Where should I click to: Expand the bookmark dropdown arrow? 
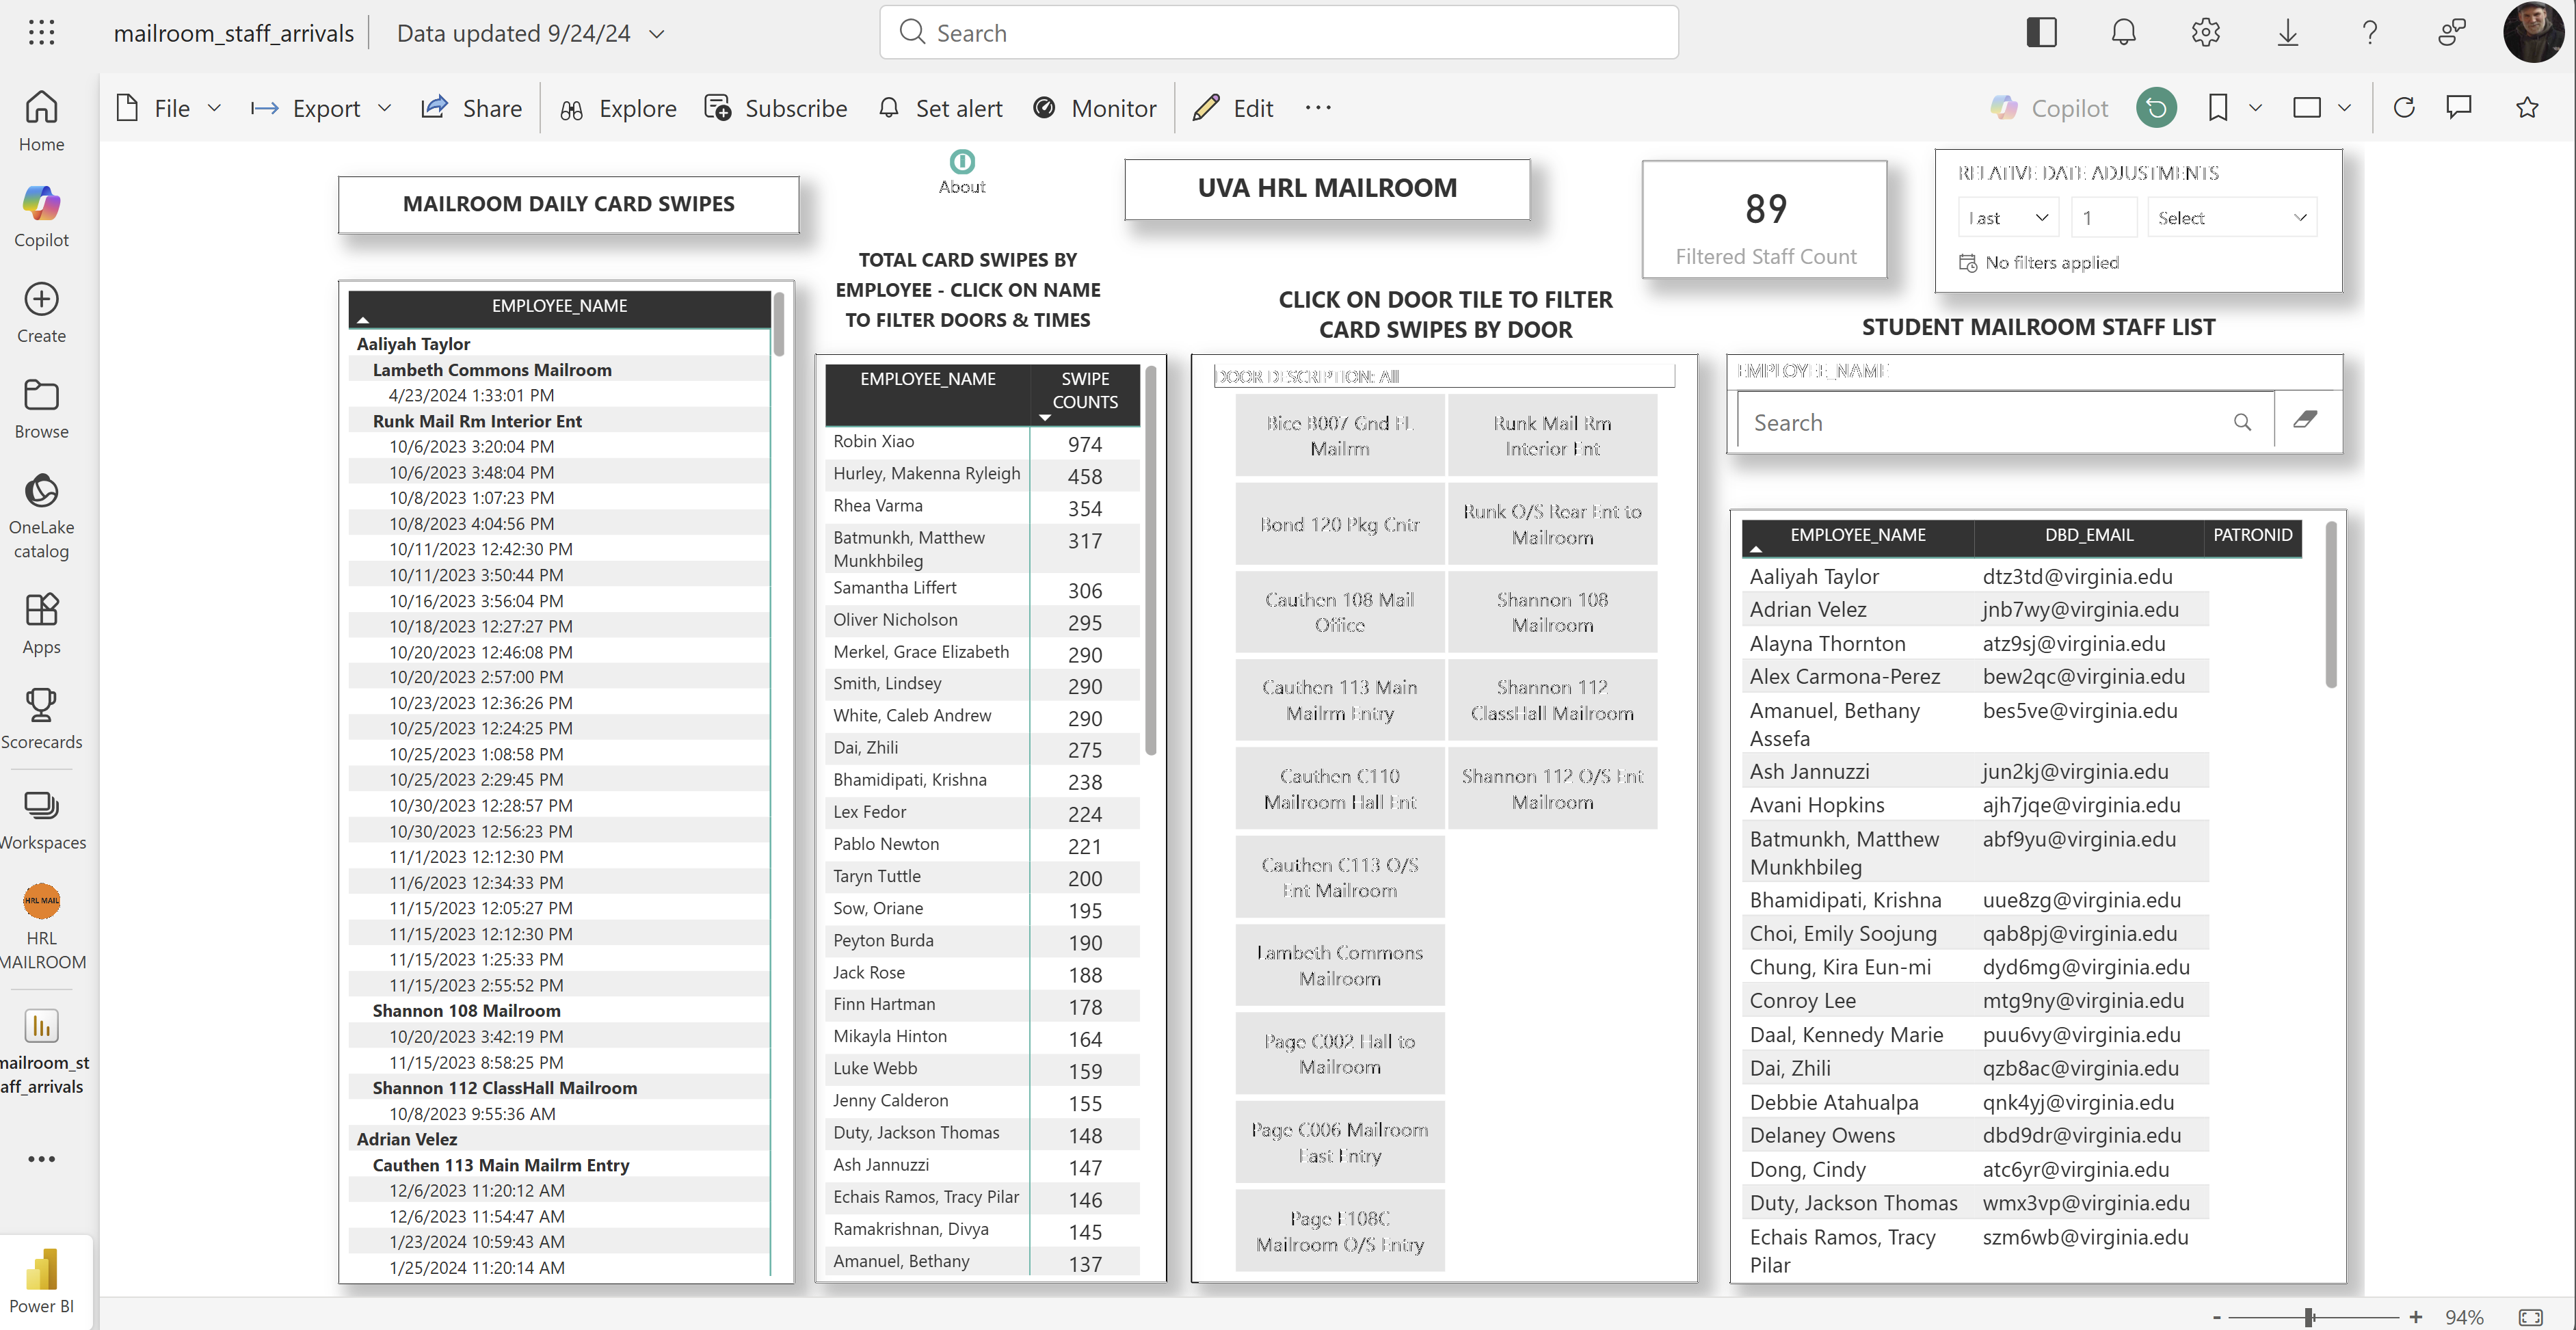[2255, 108]
